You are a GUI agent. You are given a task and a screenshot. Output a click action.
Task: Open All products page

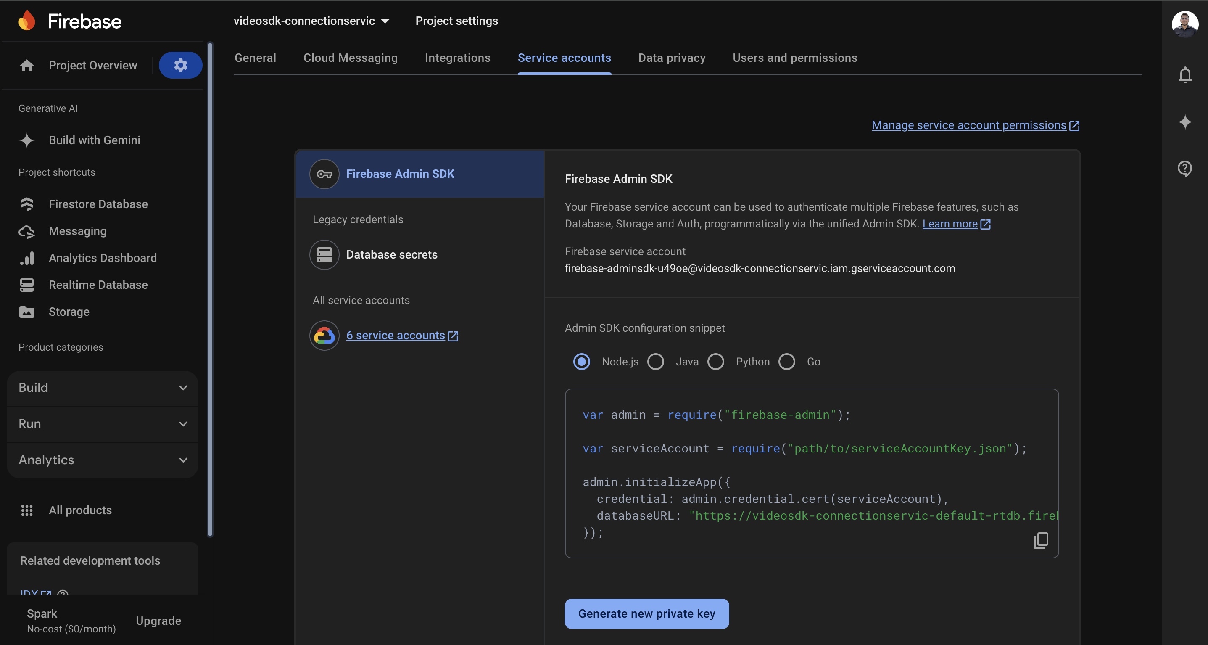pyautogui.click(x=80, y=510)
